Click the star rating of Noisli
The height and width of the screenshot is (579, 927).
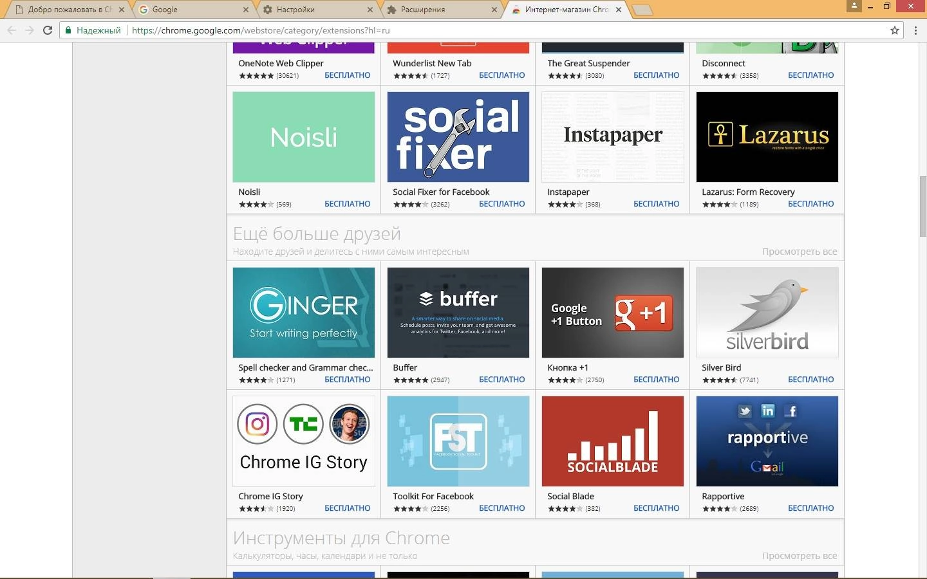tap(256, 205)
